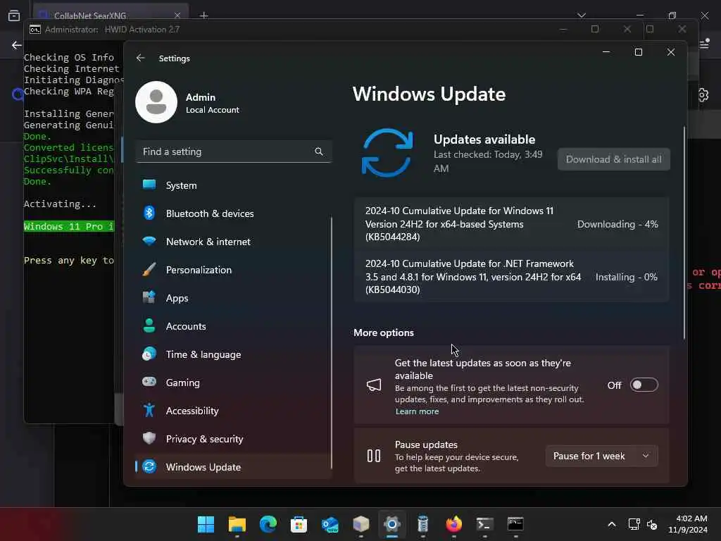Click the Settings sidebar scrollbar

pos(332,343)
